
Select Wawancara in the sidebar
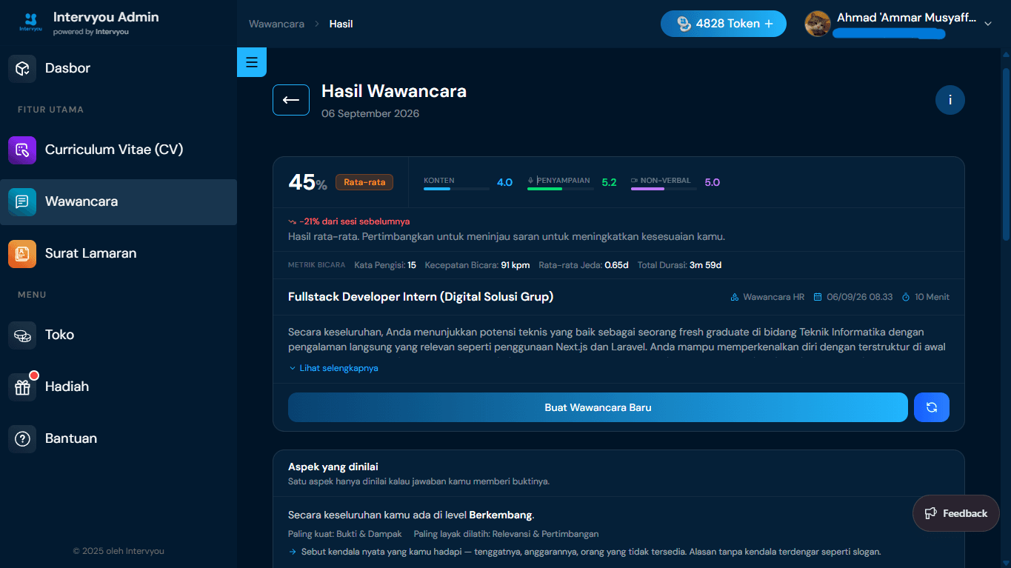tap(119, 201)
